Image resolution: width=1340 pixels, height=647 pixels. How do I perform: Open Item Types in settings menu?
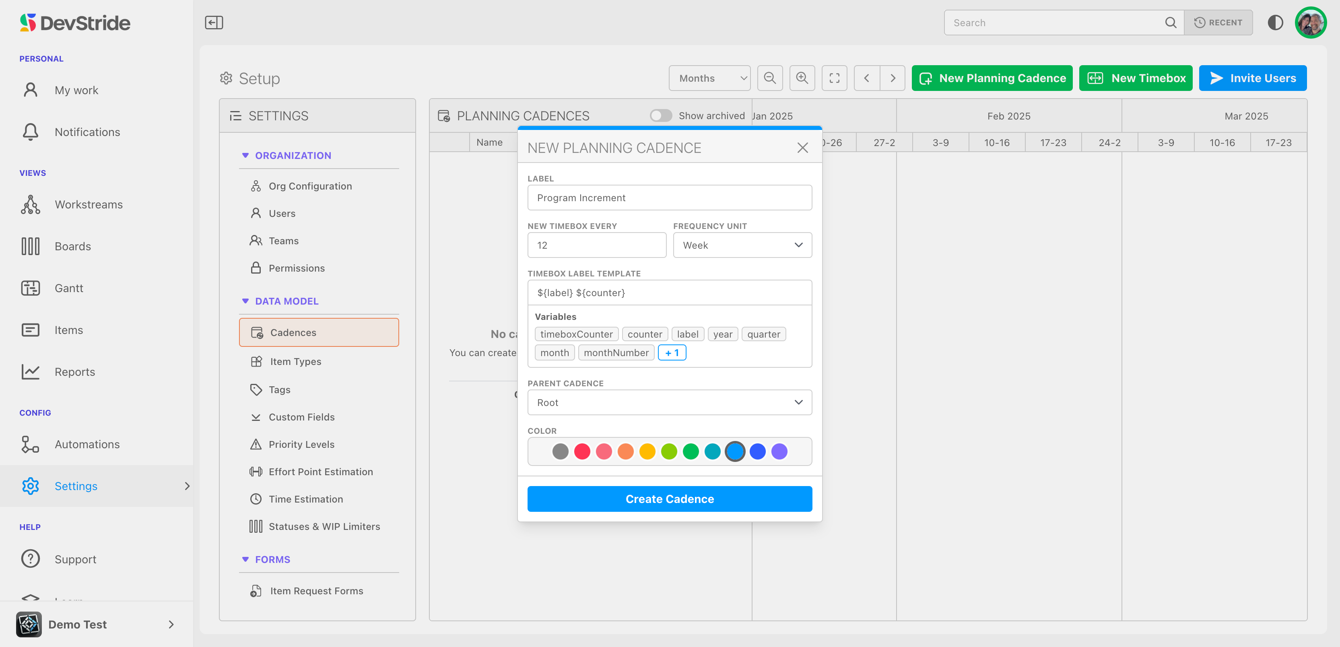point(295,361)
